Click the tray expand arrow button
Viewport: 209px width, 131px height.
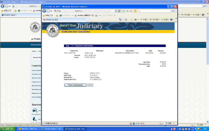click(x=196, y=129)
